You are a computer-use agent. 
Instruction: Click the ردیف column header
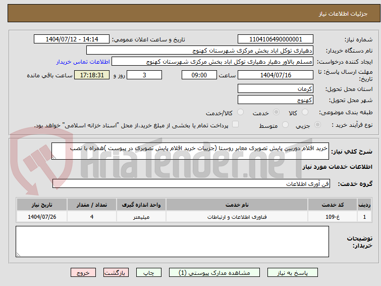click(x=364, y=205)
